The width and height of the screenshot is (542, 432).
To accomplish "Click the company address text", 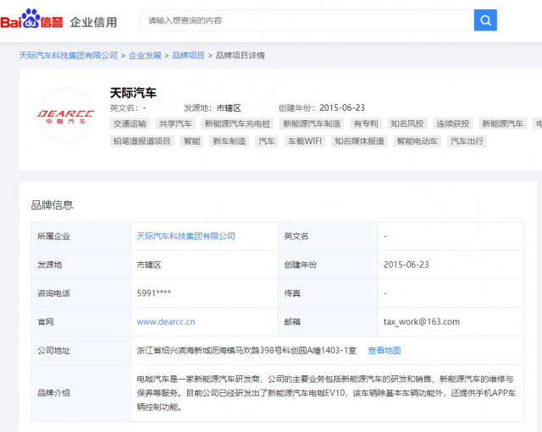I will click(x=246, y=351).
